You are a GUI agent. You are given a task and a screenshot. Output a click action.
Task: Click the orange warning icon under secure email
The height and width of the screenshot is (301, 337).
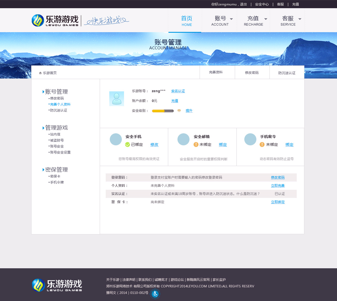click(x=196, y=145)
